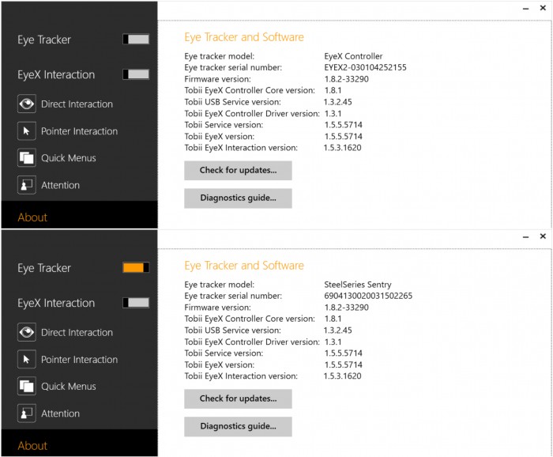Image resolution: width=553 pixels, height=457 pixels.
Task: Click Check for updates in bottom window
Action: pyautogui.click(x=238, y=398)
